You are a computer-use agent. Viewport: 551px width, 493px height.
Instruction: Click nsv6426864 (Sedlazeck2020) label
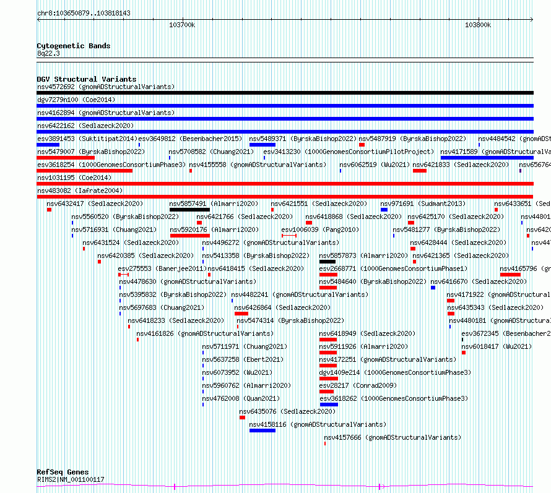pyautogui.click(x=282, y=307)
